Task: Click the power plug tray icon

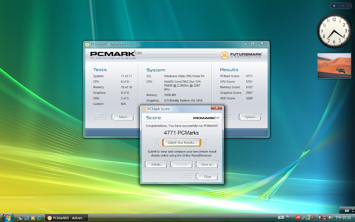Action: pyautogui.click(x=320, y=218)
